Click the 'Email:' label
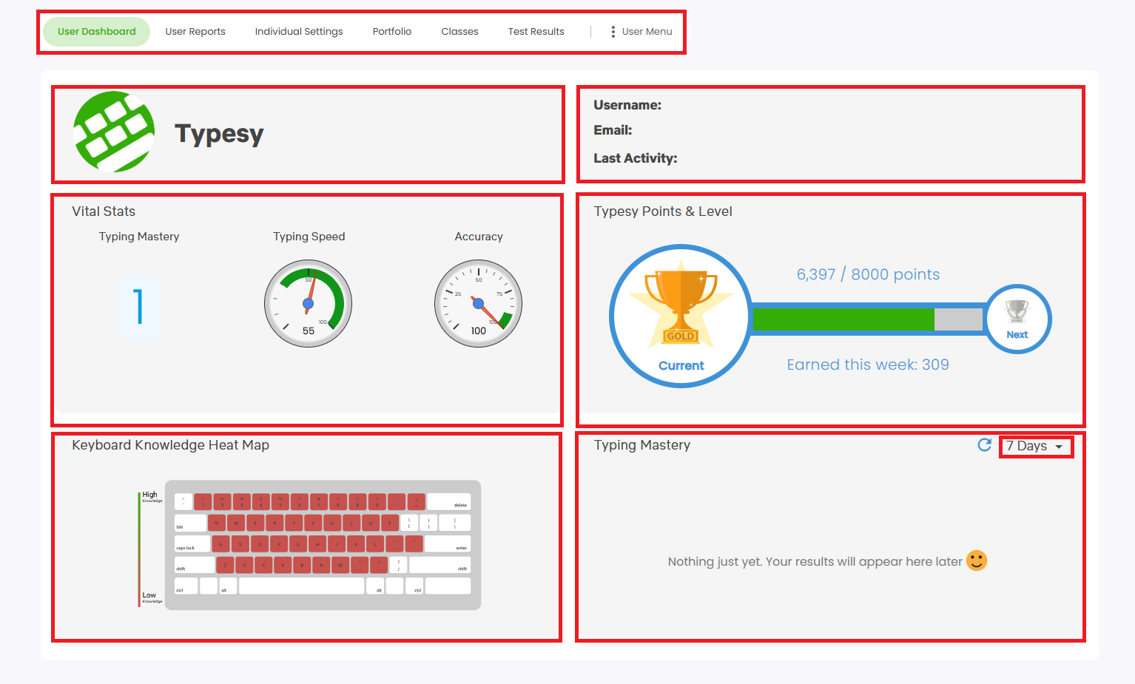This screenshot has height=684, width=1135. [613, 130]
